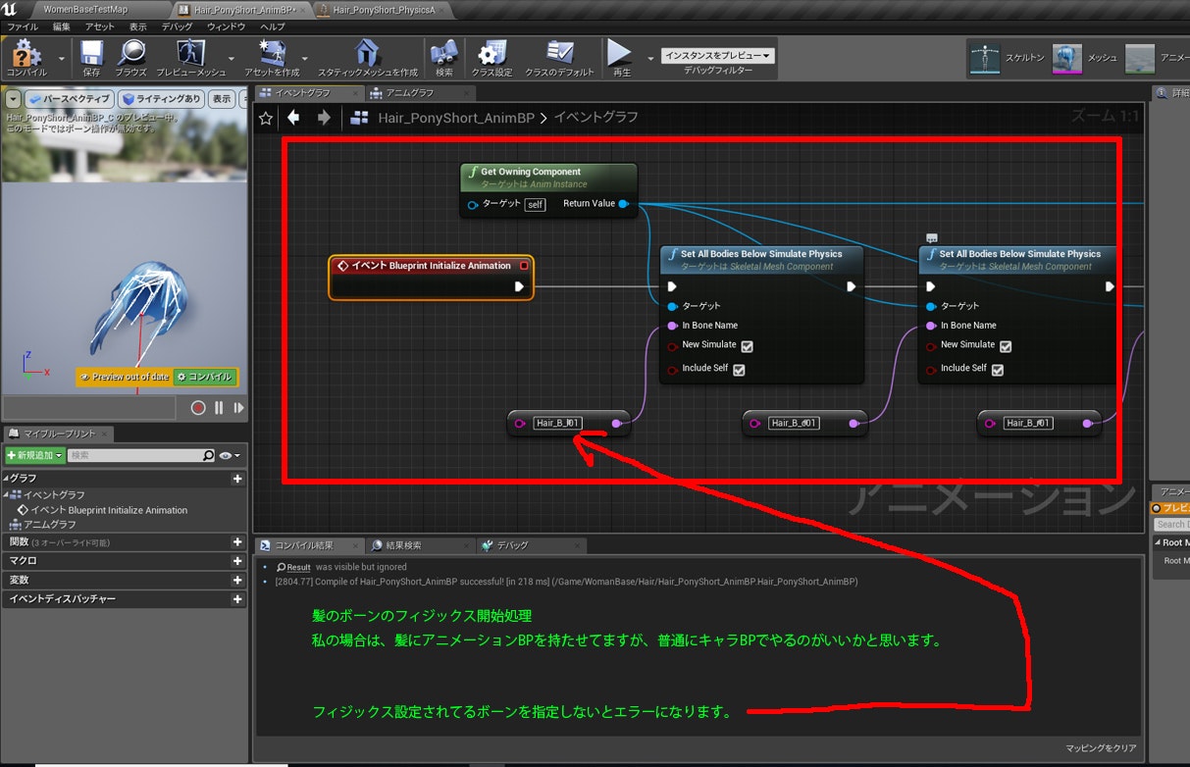
Task: Open the 編集 menu
Action: (x=62, y=26)
